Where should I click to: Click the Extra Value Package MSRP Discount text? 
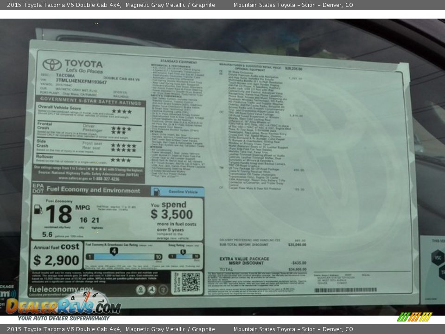[x=244, y=261]
